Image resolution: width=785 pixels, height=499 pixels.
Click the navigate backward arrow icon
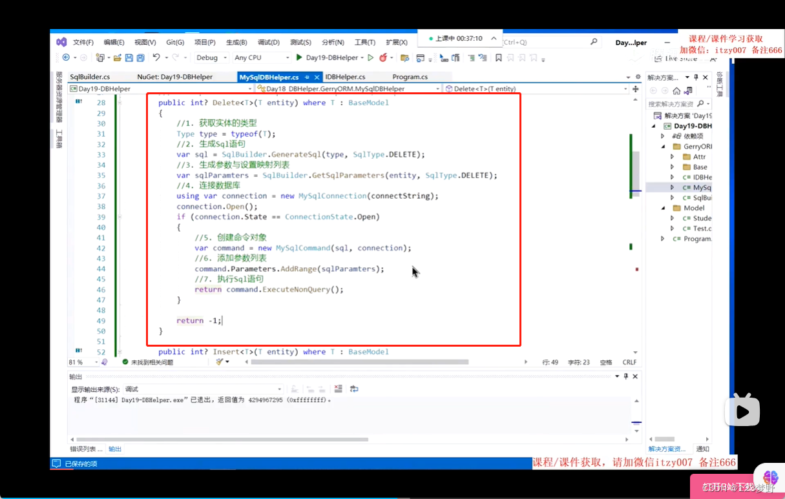[x=67, y=57]
